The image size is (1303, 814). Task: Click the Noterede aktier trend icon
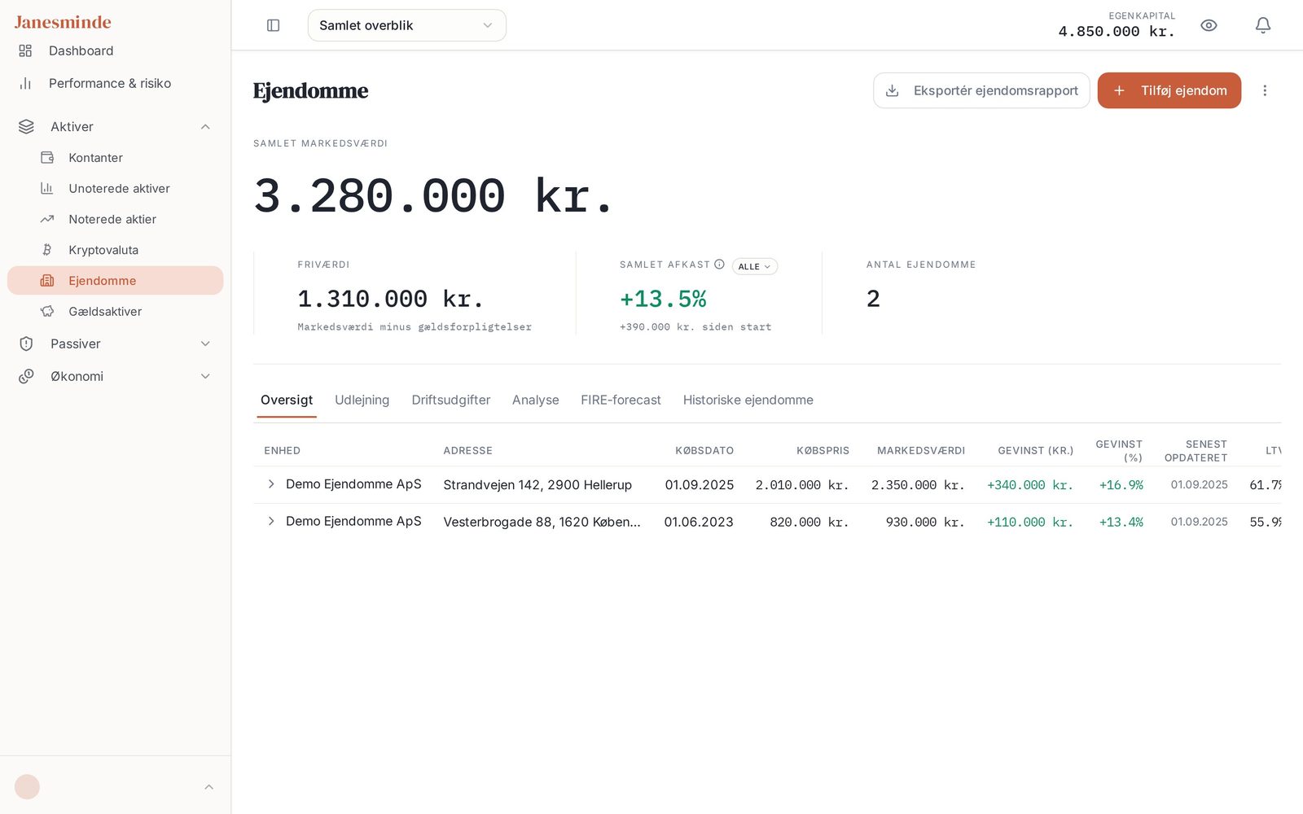click(x=47, y=219)
